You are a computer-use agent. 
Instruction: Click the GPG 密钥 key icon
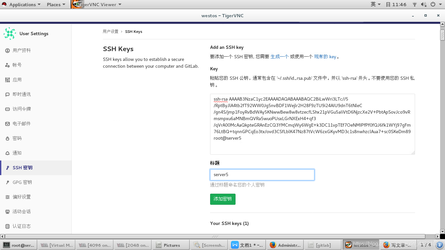click(x=7, y=182)
